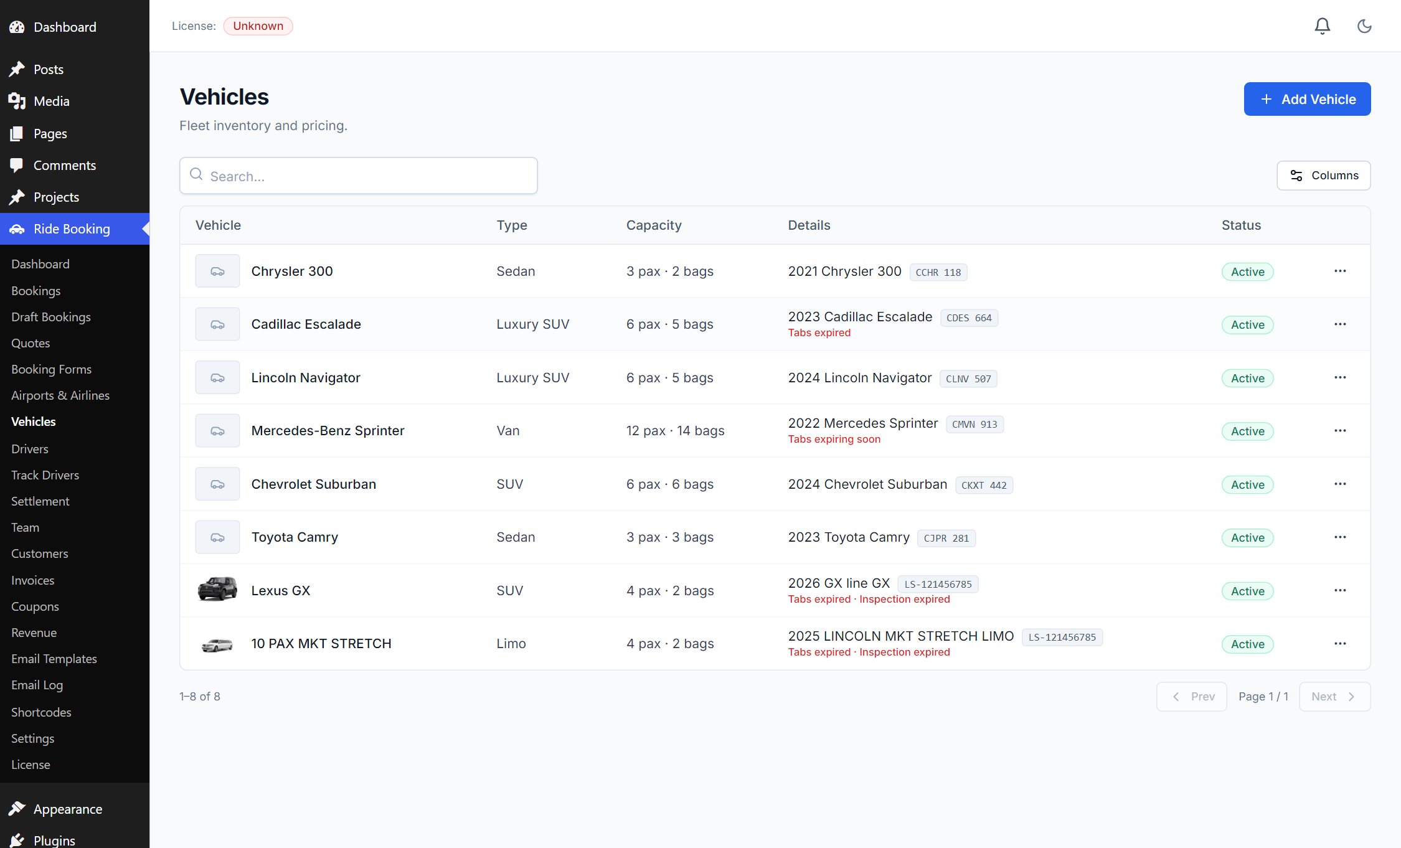Open Ride Booking submenu Dashboard

[x=40, y=264]
